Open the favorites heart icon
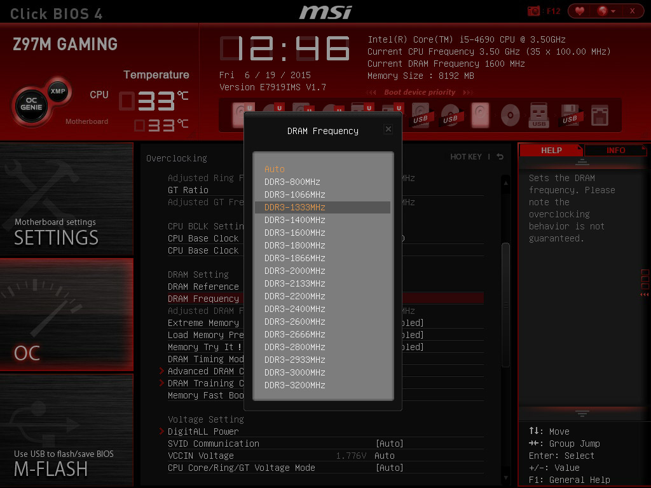This screenshot has width=651, height=488. 580,11
